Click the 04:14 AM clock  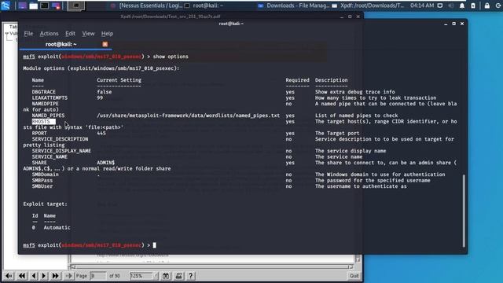point(422,6)
